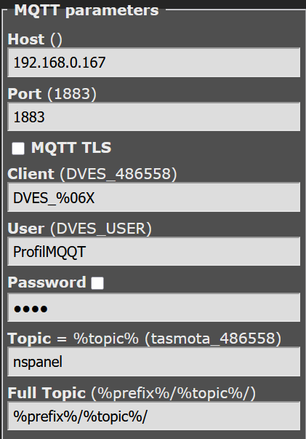This screenshot has height=439, width=306.
Task: Tick the show-password checkbox next to Password
Action: click(97, 283)
